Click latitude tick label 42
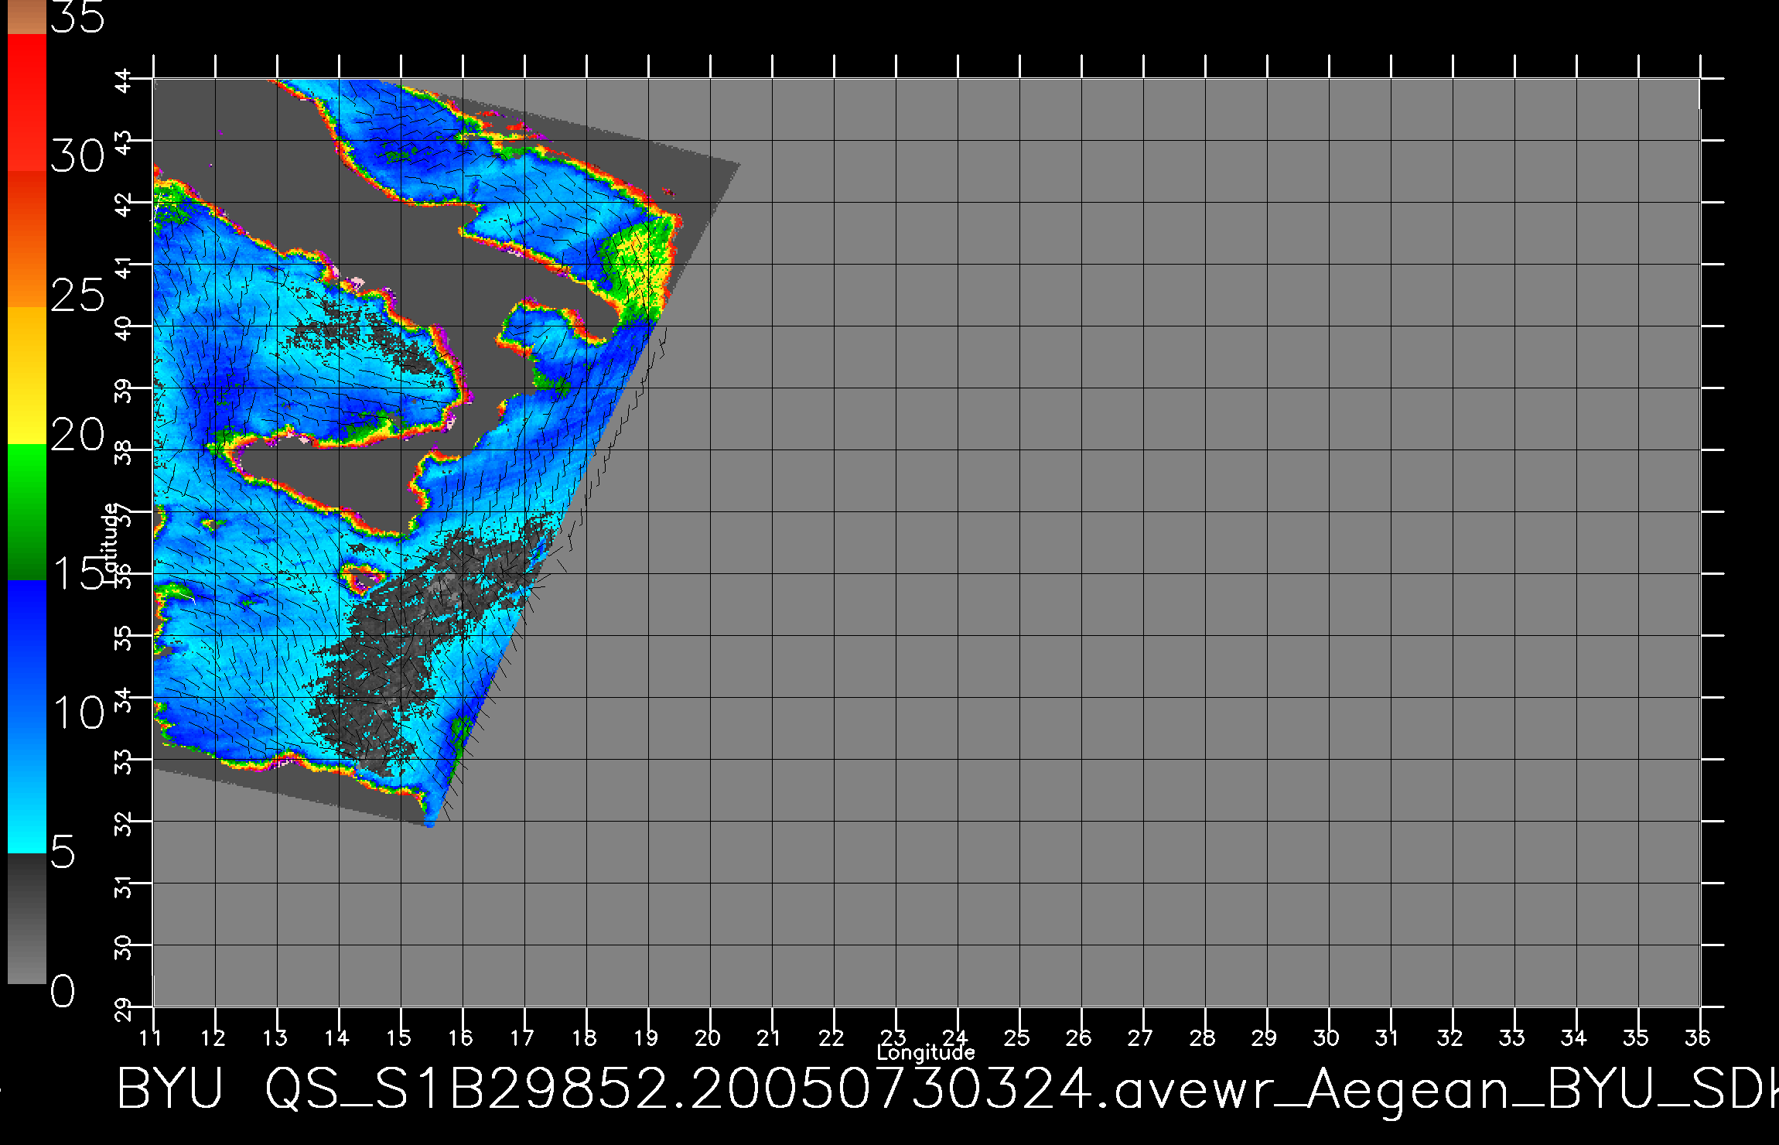The image size is (1779, 1145). pos(125,204)
